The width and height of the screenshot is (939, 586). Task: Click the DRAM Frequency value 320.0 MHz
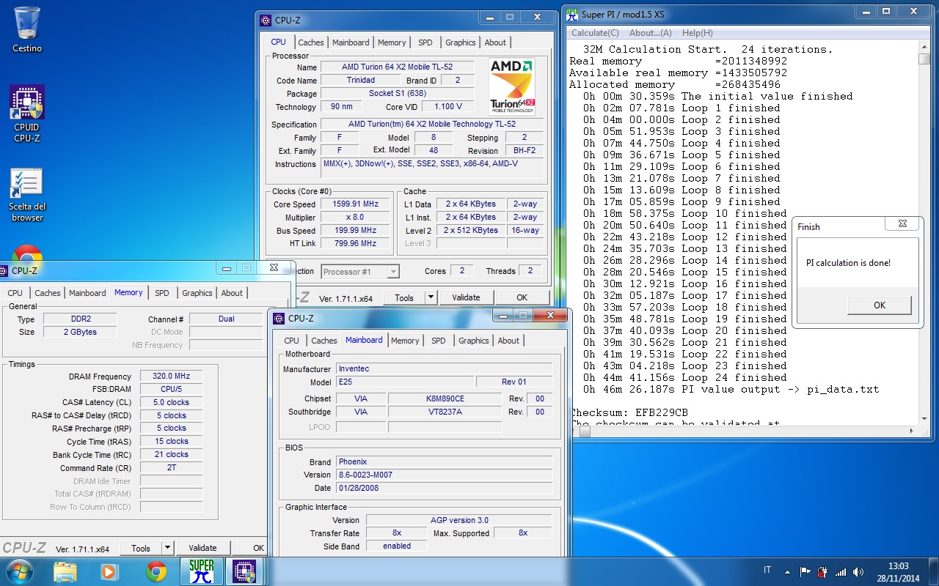point(172,377)
